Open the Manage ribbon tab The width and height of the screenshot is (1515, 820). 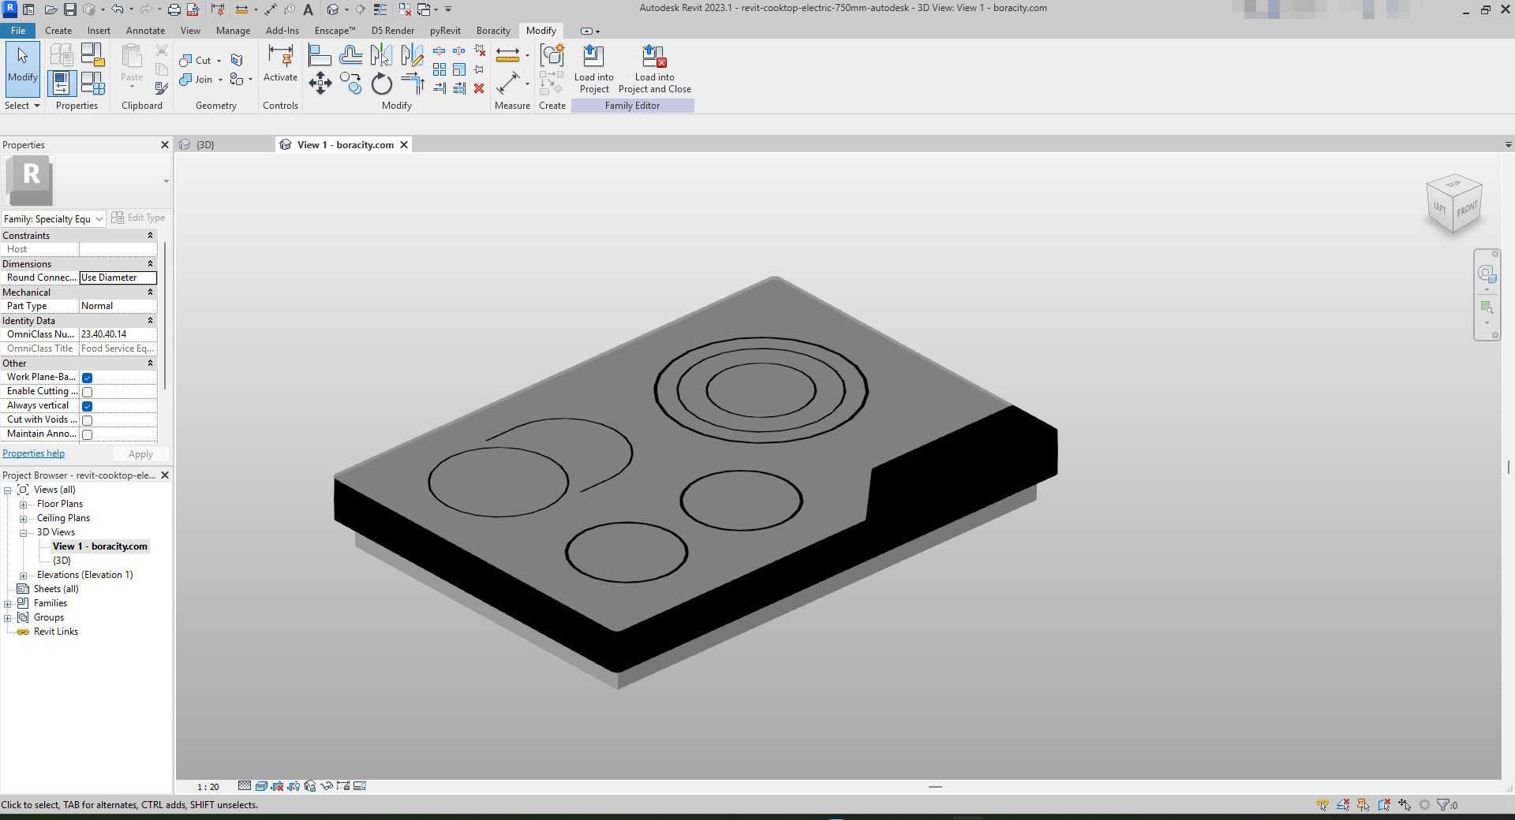coord(233,31)
